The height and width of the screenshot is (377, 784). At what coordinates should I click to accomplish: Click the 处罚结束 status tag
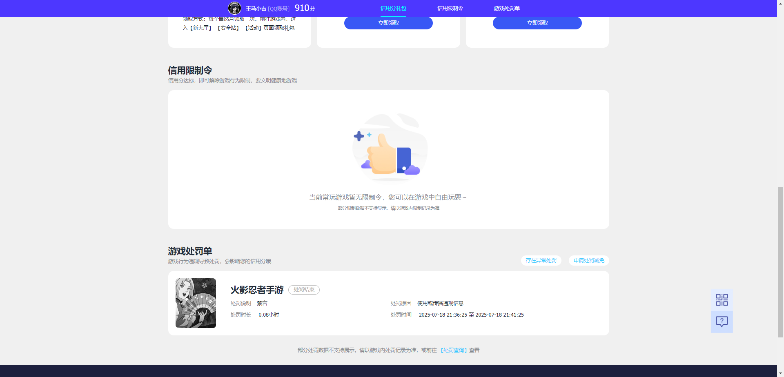(304, 290)
